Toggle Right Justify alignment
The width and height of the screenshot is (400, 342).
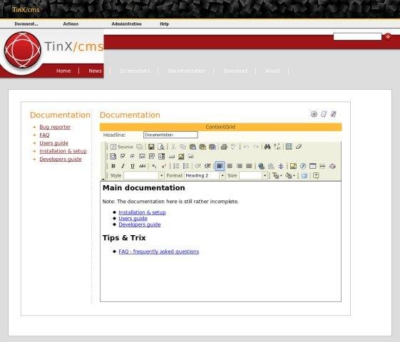coord(240,166)
